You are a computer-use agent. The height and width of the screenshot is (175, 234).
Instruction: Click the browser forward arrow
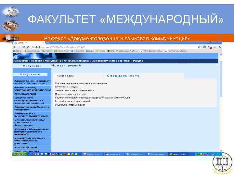[19, 47]
